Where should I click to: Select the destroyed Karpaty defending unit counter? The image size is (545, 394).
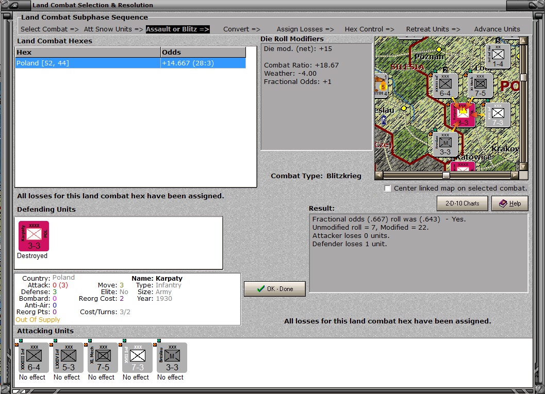34,236
